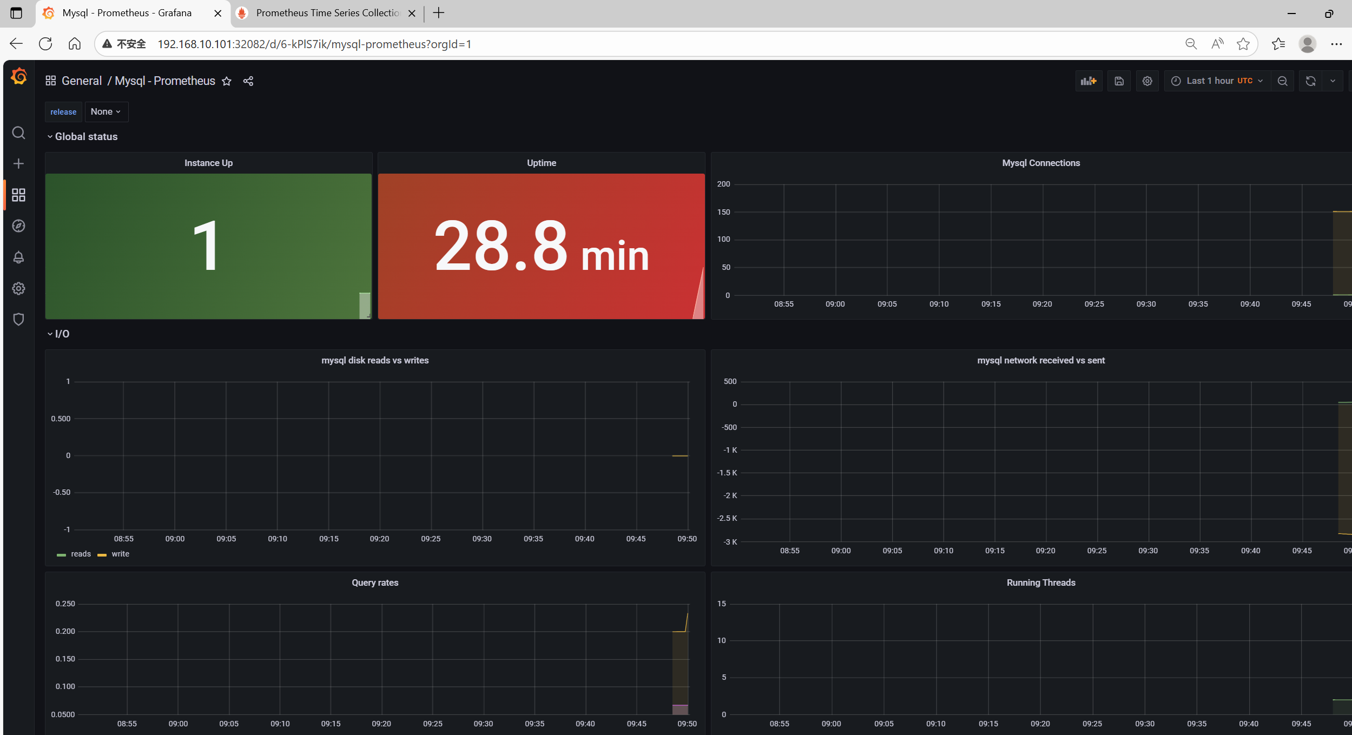Image resolution: width=1352 pixels, height=735 pixels.
Task: Open the Dashboards sidebar icon
Action: [18, 195]
